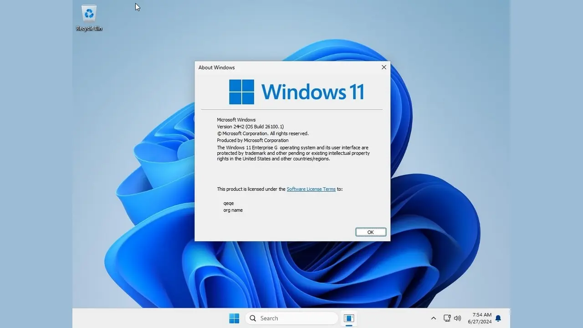
Task: Open the Recycle Bin desktop icon
Action: coord(89,18)
